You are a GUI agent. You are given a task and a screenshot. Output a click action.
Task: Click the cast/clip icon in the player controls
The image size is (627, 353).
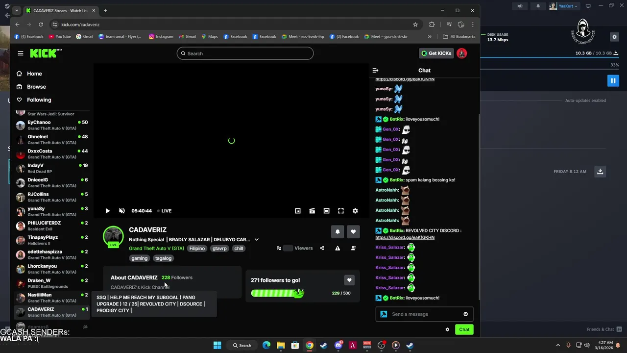[x=312, y=211]
